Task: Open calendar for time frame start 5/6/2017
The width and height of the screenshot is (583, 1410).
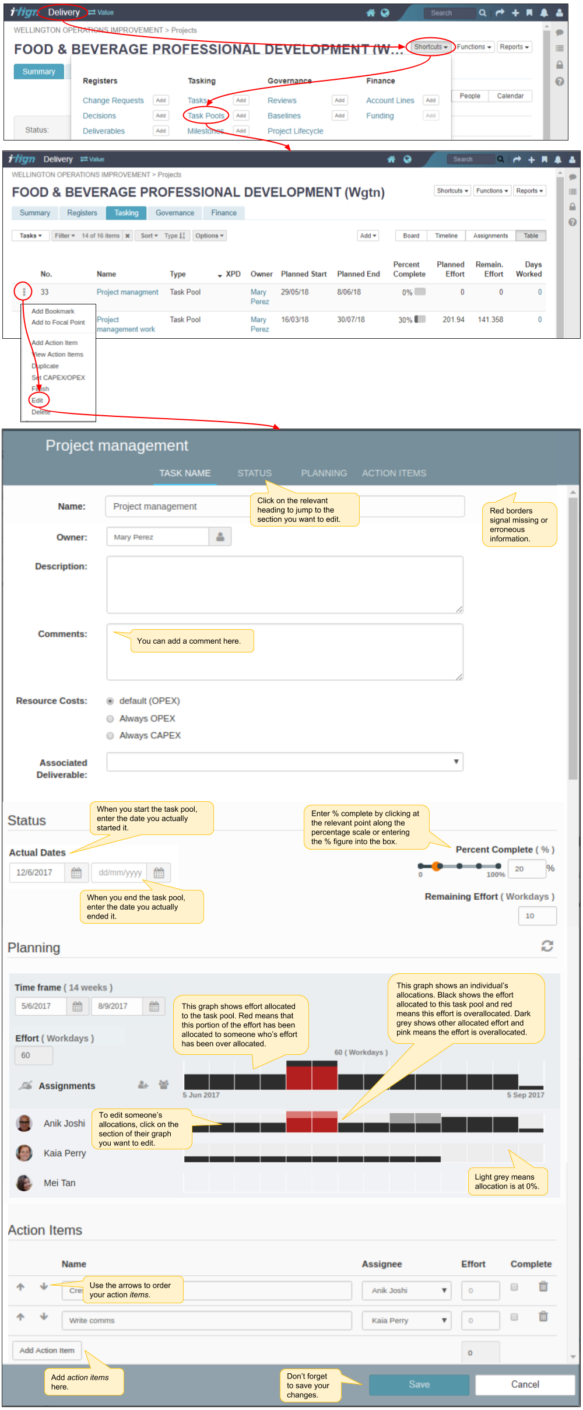Action: [77, 1006]
